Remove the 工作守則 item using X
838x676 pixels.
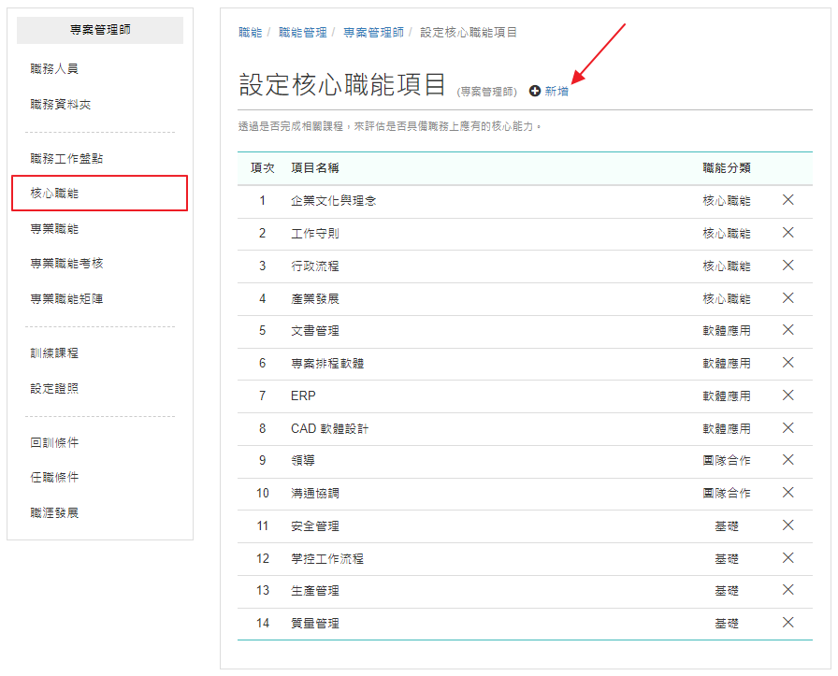(787, 233)
